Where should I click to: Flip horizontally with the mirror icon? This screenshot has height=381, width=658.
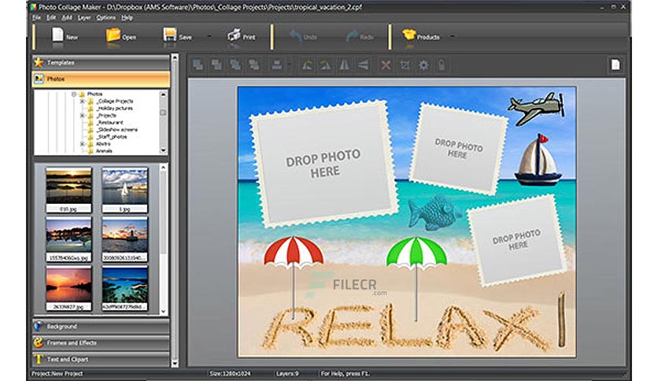tap(344, 65)
